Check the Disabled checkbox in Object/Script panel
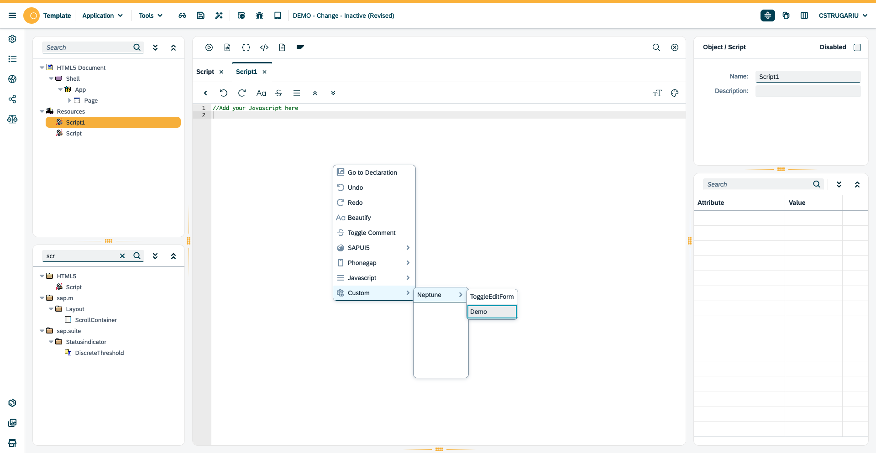Viewport: 876px width, 453px height. click(x=858, y=47)
